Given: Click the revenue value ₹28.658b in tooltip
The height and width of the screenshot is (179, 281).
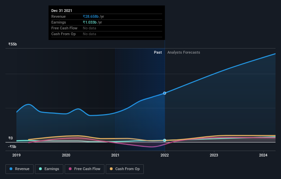Looking at the screenshot, I should point(91,16).
